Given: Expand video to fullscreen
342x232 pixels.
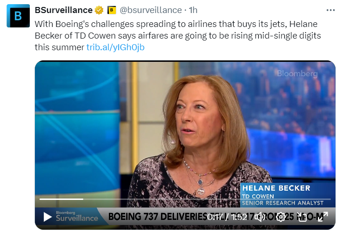Looking at the screenshot, I should pyautogui.click(x=323, y=217).
